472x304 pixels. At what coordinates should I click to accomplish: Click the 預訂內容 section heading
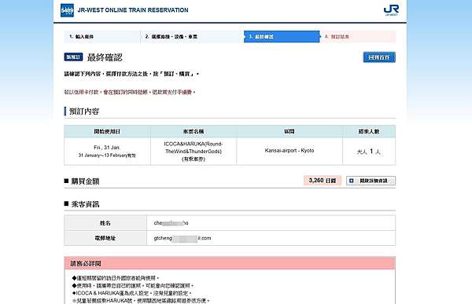[x=84, y=112]
